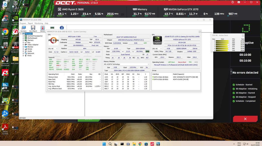The height and width of the screenshot is (146, 262).
Task: Open File Explorer from taskbar
Action: 134,144
